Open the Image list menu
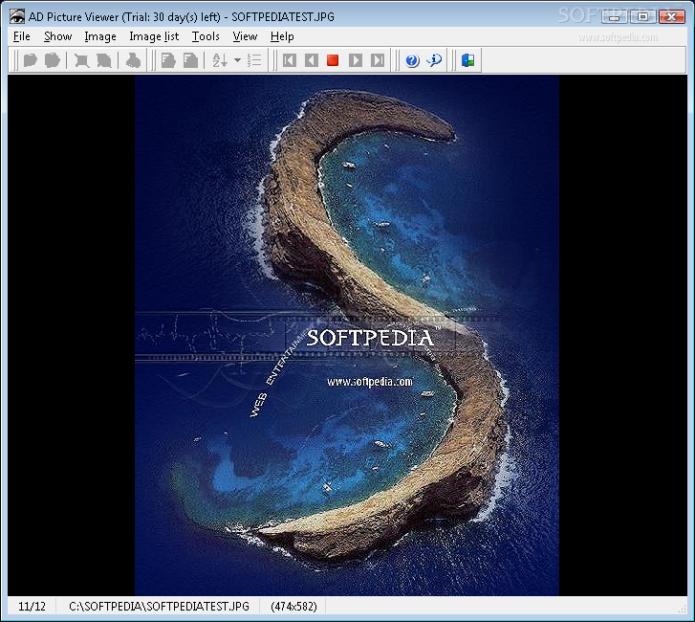 pyautogui.click(x=154, y=36)
